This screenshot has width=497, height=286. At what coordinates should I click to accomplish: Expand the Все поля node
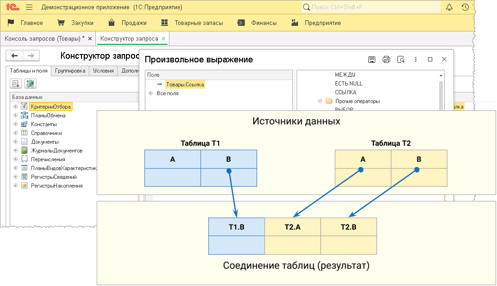point(151,93)
